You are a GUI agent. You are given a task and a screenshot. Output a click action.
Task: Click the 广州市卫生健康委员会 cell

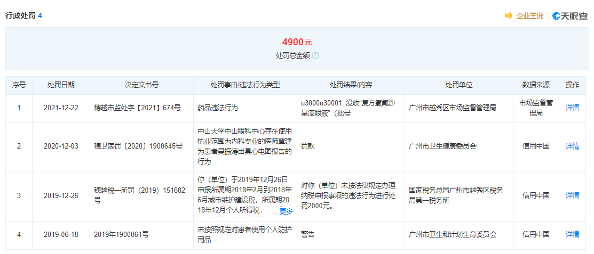pyautogui.click(x=442, y=146)
